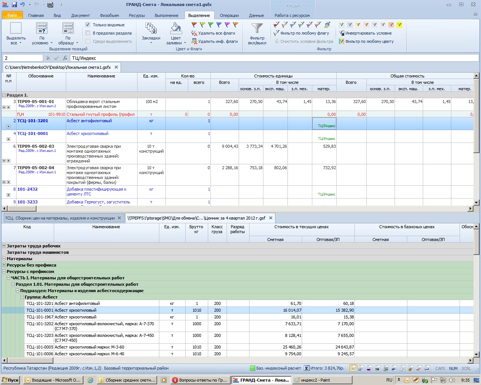Open the По условию dropdown
The image size is (481, 385).
point(42,34)
